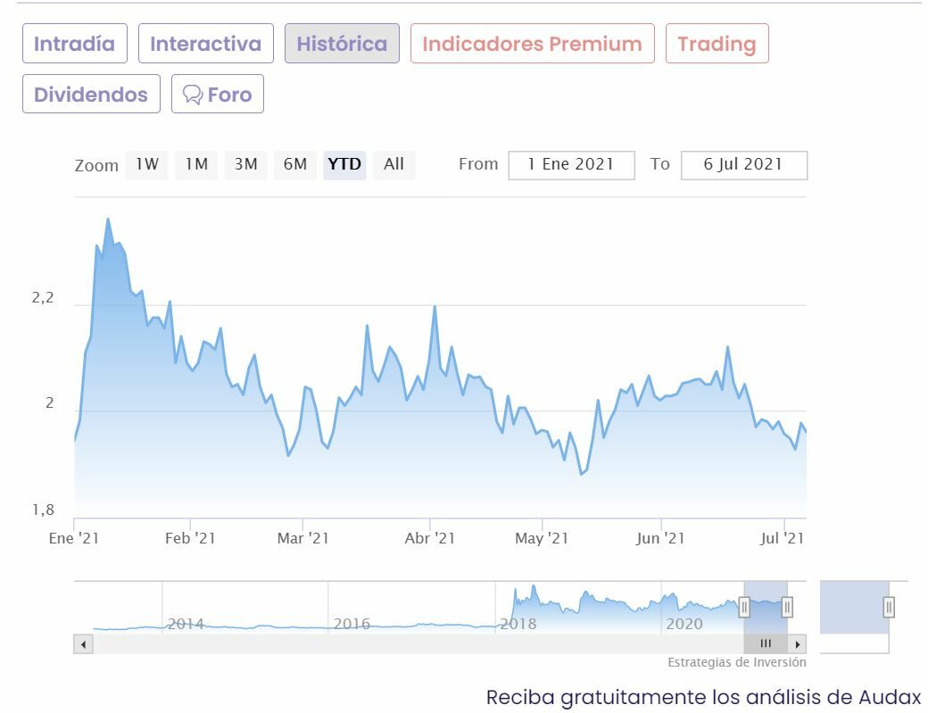Viewport: 928px width, 713px height.
Task: Go to the Dividendos tab
Action: tap(91, 94)
